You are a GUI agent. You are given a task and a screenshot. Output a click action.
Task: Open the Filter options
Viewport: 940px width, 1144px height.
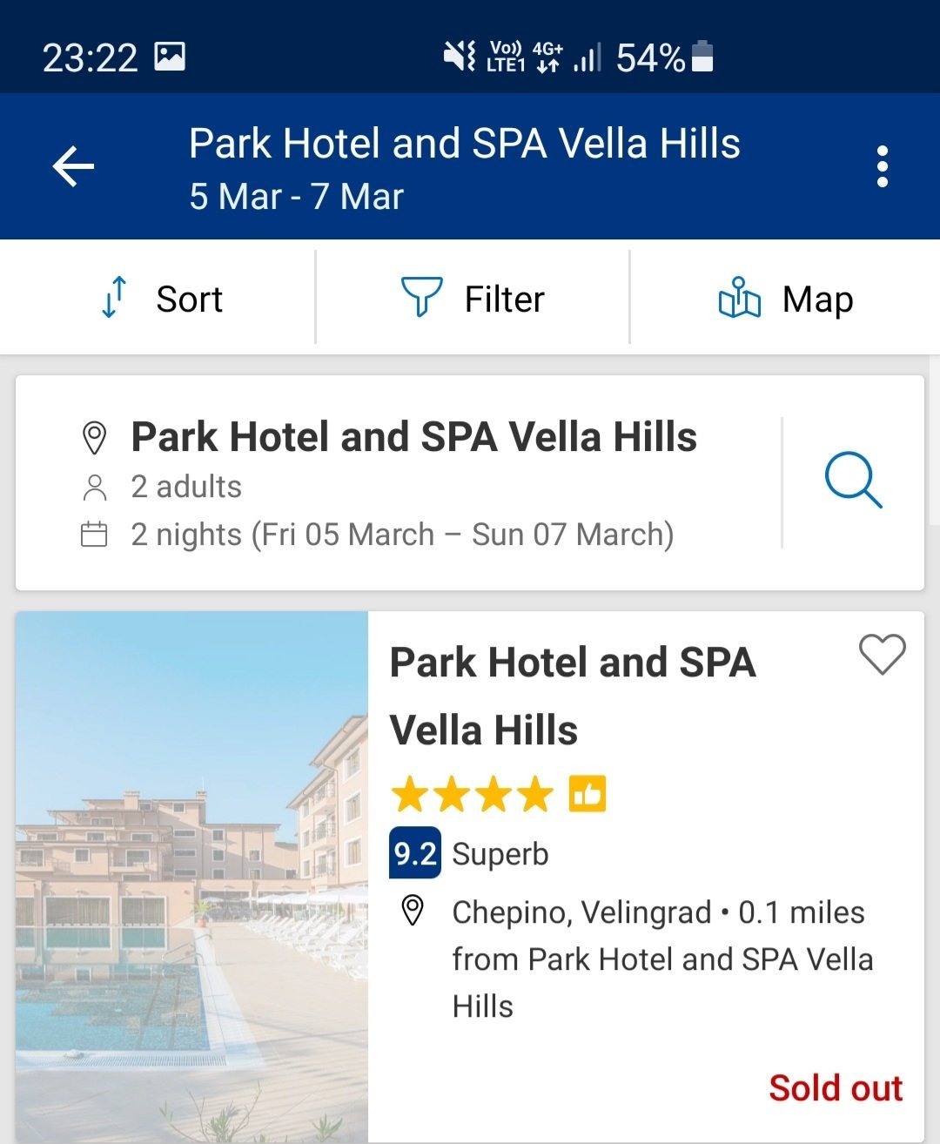click(x=504, y=299)
